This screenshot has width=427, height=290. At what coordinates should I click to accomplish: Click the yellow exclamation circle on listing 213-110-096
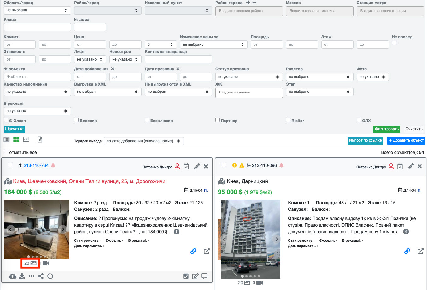tap(234, 165)
